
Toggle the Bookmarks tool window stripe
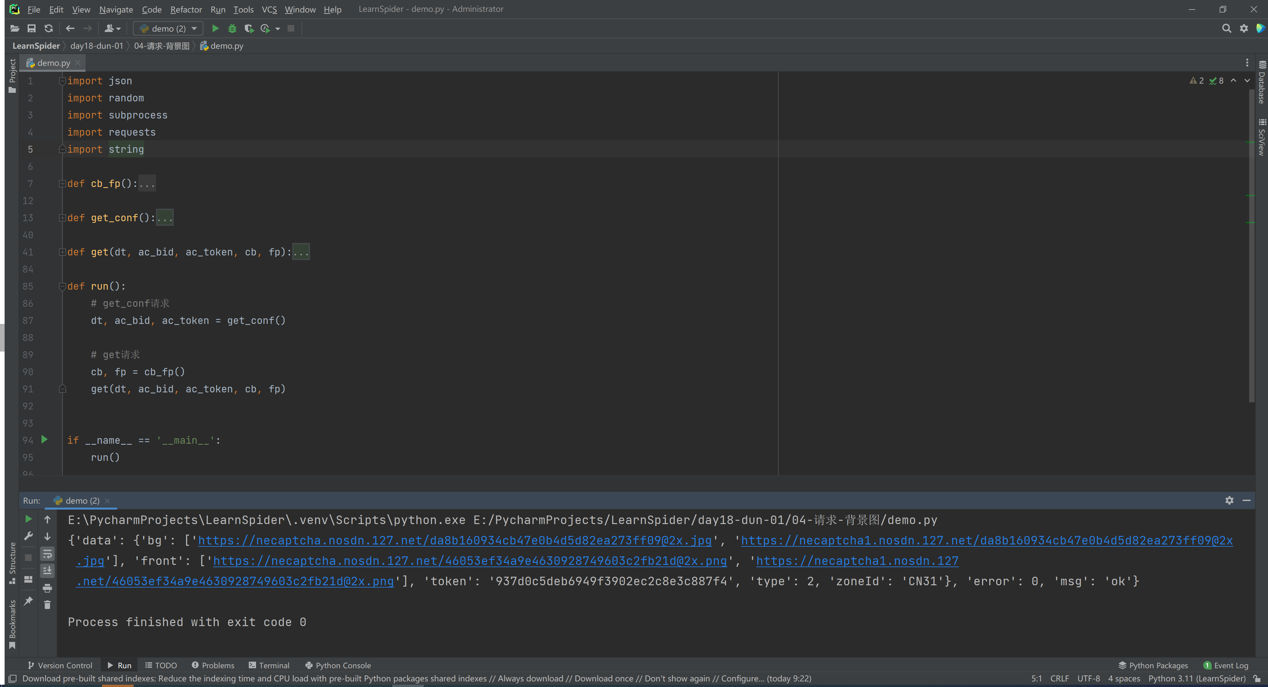[12, 624]
